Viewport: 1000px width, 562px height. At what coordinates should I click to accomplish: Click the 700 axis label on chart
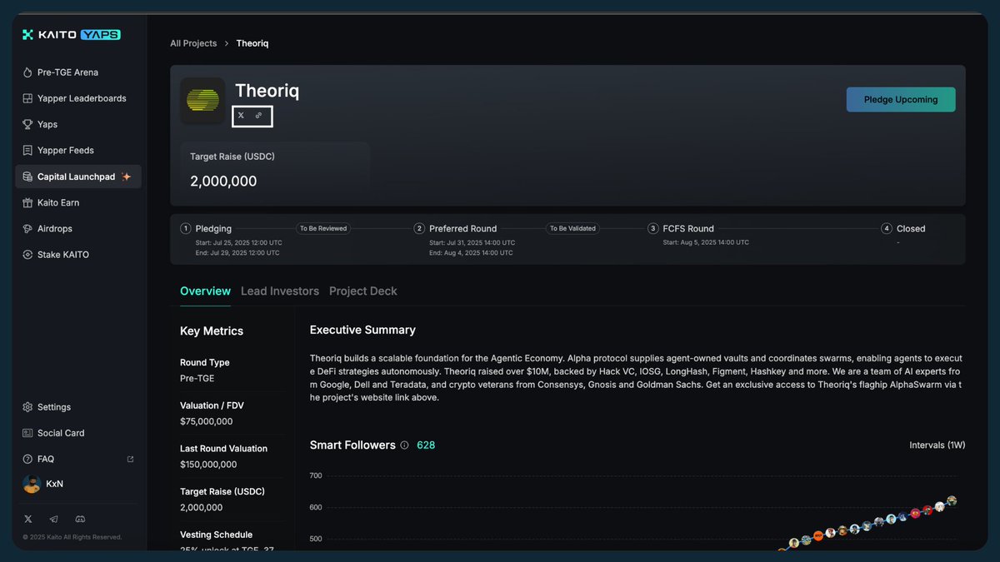click(316, 475)
